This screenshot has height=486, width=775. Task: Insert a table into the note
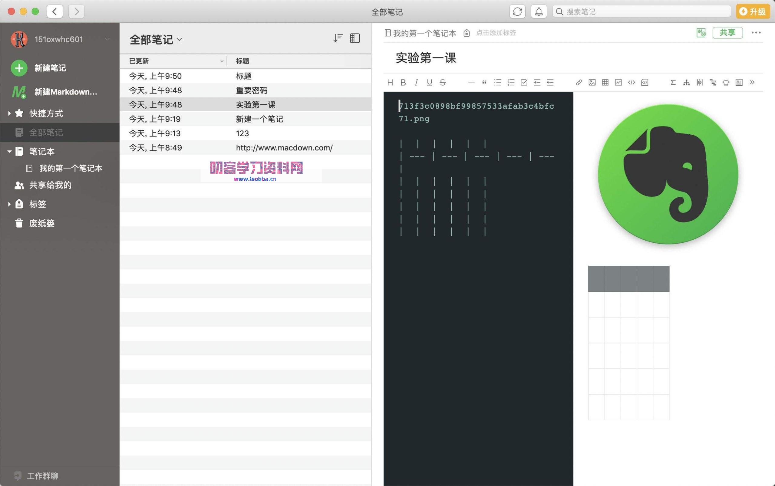(x=605, y=83)
